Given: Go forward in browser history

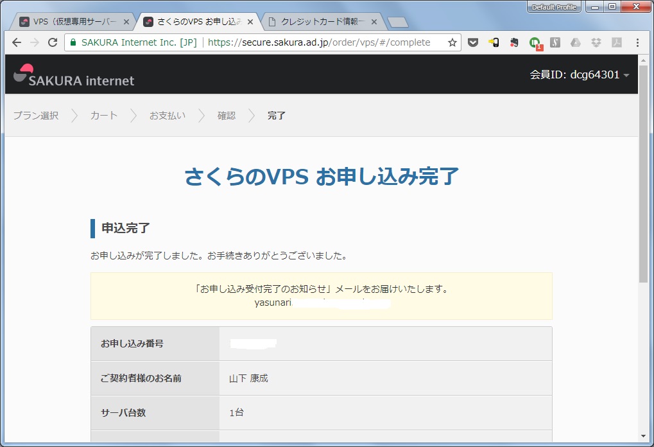Looking at the screenshot, I should point(35,42).
